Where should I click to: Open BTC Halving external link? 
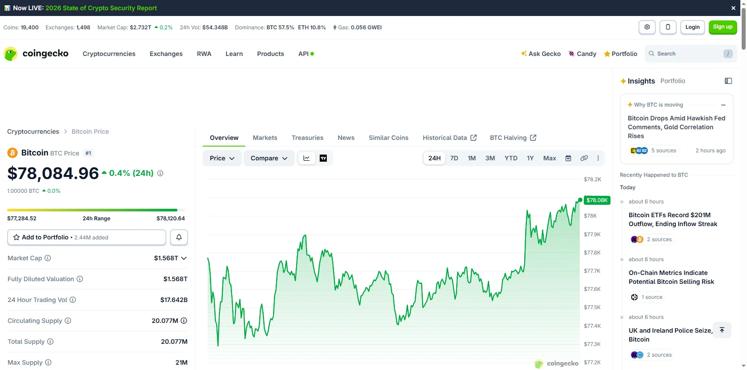click(513, 138)
